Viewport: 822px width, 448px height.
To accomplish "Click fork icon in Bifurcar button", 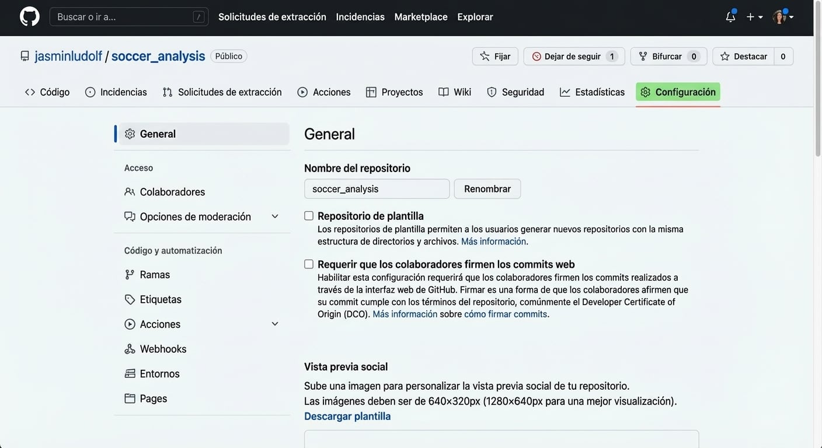I will [x=643, y=57].
